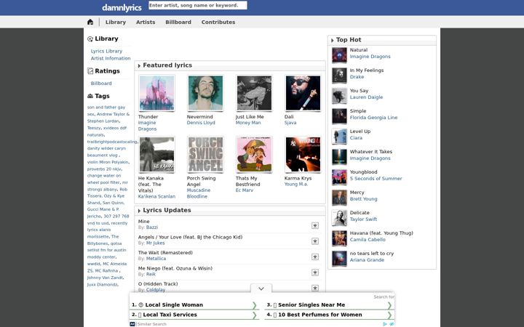Open the Artists menu item
The width and height of the screenshot is (524, 327).
pyautogui.click(x=146, y=22)
